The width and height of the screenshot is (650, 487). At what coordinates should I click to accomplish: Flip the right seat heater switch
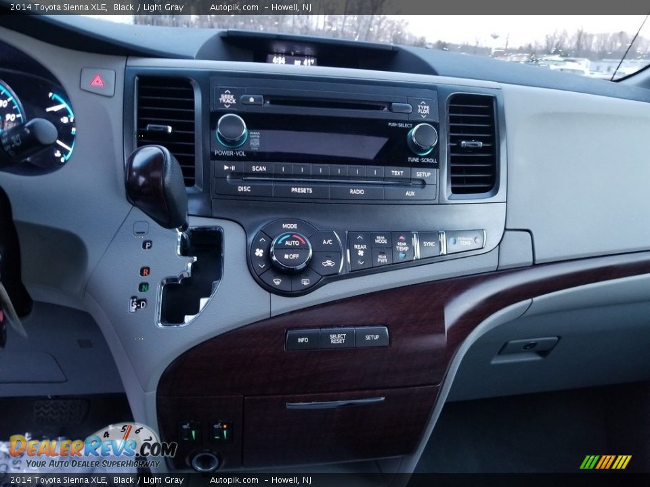coord(221,431)
